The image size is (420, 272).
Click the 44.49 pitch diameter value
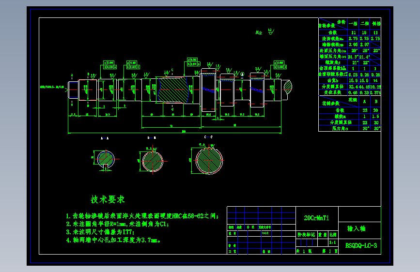pos(364,87)
